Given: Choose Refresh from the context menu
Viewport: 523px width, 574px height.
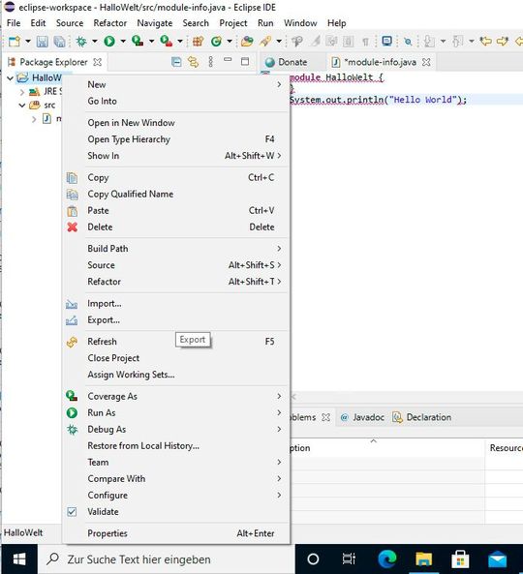Looking at the screenshot, I should click(176, 342).
